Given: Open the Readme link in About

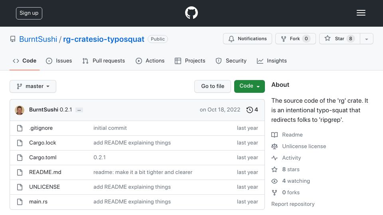Looking at the screenshot, I should point(292,135).
